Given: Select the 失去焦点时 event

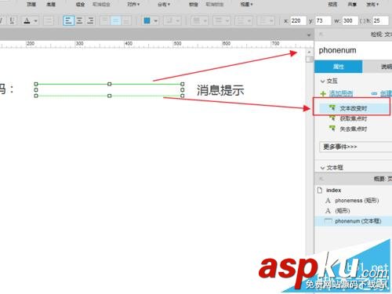Looking at the screenshot, I should point(354,129).
